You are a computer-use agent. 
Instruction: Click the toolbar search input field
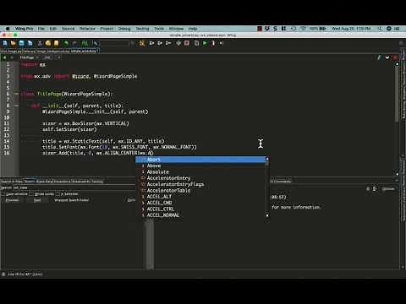(x=114, y=43)
